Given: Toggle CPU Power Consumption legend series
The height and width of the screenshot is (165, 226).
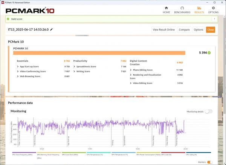Looking at the screenshot, I should coord(148,154).
